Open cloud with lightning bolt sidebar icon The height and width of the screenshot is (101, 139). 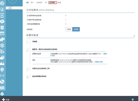(2, 64)
